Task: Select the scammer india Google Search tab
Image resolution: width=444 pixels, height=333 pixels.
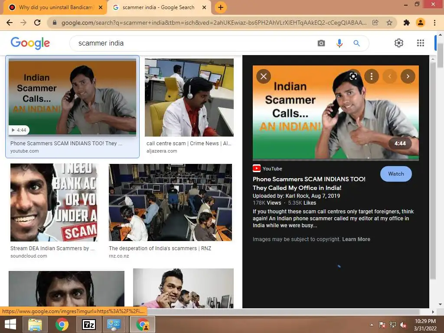Action: 159,7
